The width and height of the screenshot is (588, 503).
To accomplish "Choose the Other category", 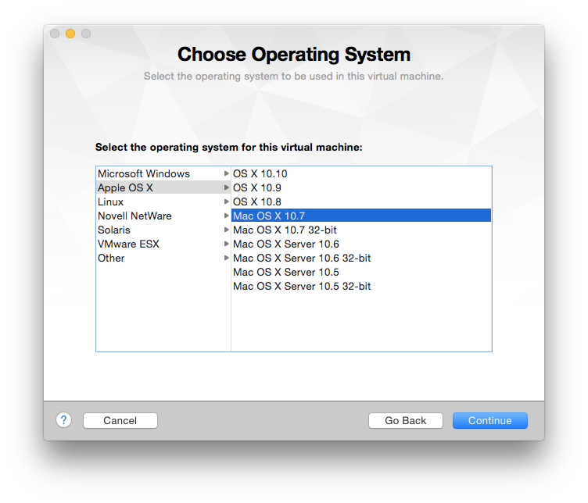I will pos(163,258).
